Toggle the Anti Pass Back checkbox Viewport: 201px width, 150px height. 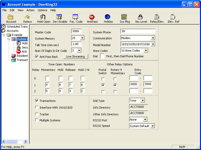[x=37, y=57]
